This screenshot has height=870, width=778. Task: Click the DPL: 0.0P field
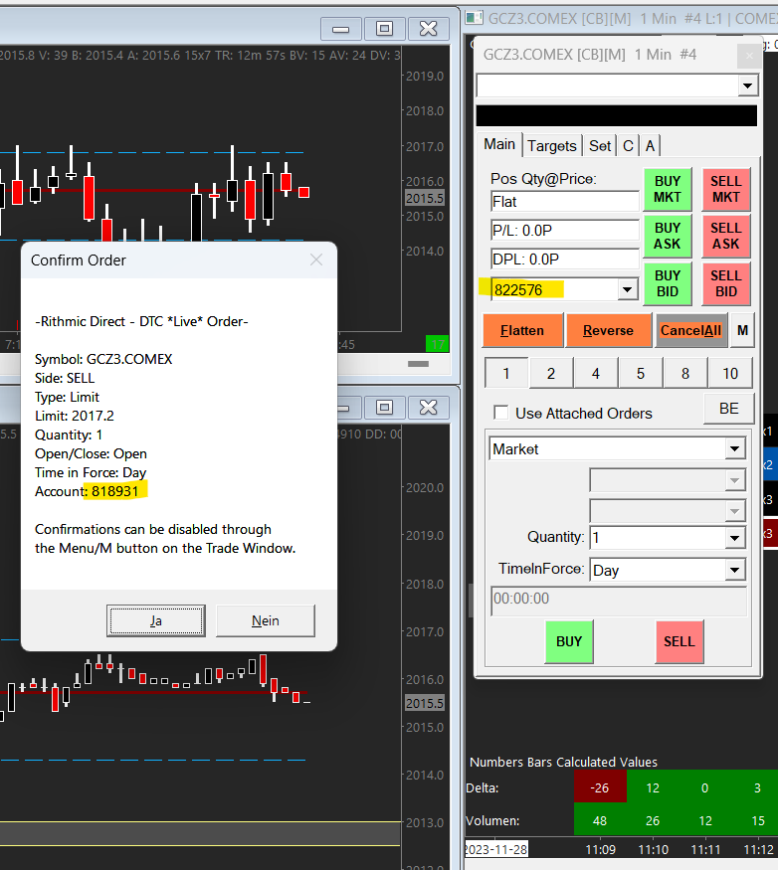(565, 260)
